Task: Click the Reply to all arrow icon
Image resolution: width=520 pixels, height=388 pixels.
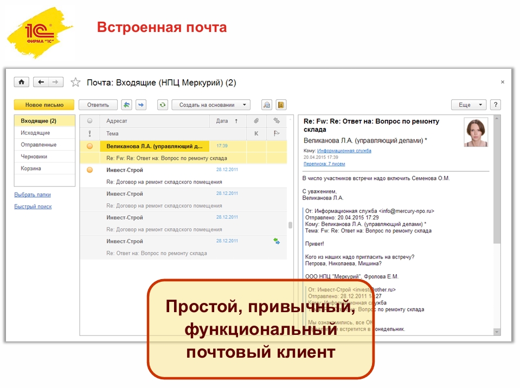Action: click(x=126, y=105)
